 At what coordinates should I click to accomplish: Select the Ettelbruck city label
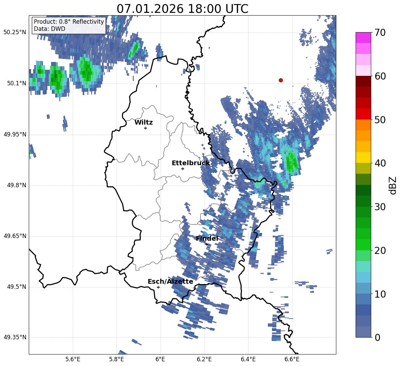191,163
